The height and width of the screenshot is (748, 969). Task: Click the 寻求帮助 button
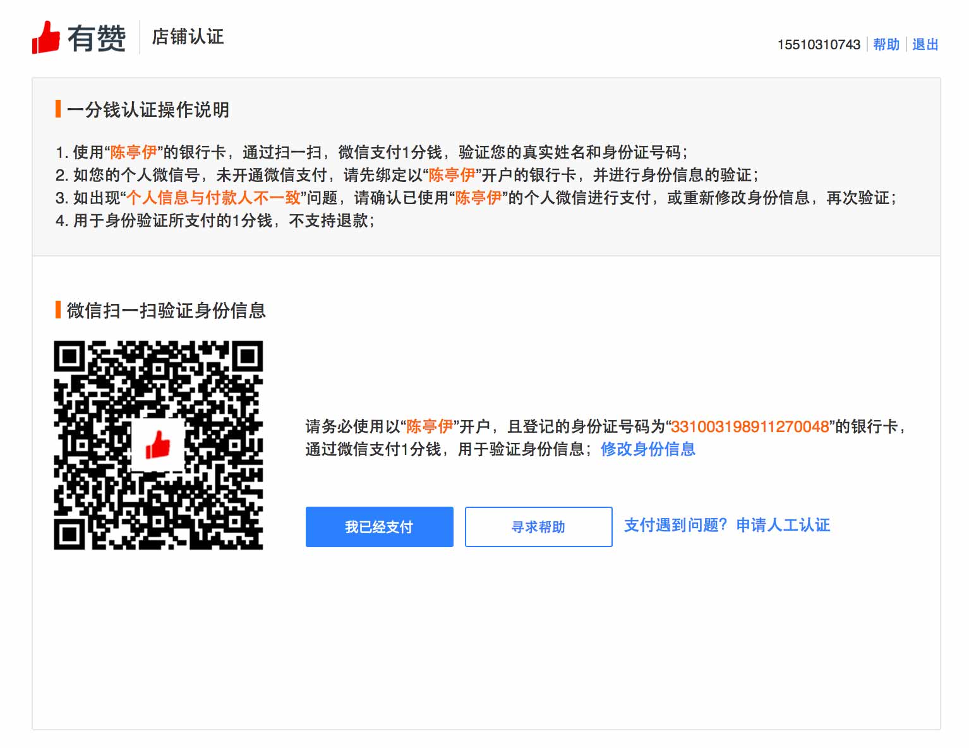coord(538,526)
